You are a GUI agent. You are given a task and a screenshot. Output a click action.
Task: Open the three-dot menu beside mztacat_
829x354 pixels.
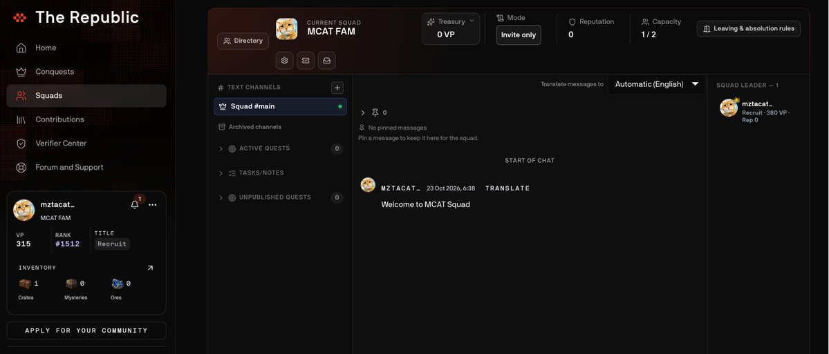[153, 205]
